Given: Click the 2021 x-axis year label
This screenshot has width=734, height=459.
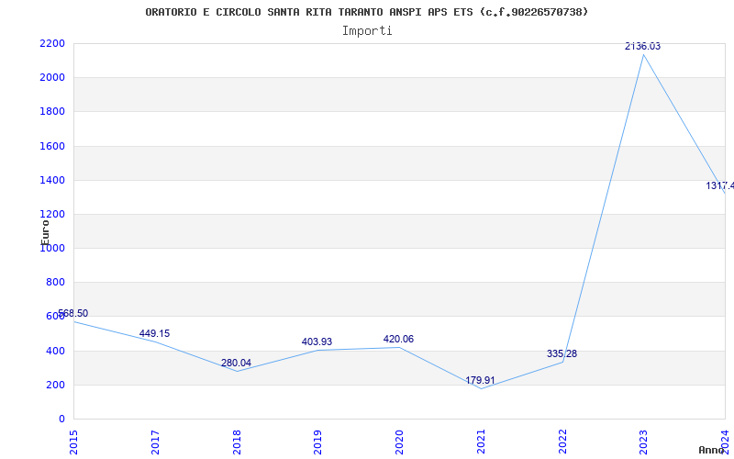Looking at the screenshot, I should (481, 442).
